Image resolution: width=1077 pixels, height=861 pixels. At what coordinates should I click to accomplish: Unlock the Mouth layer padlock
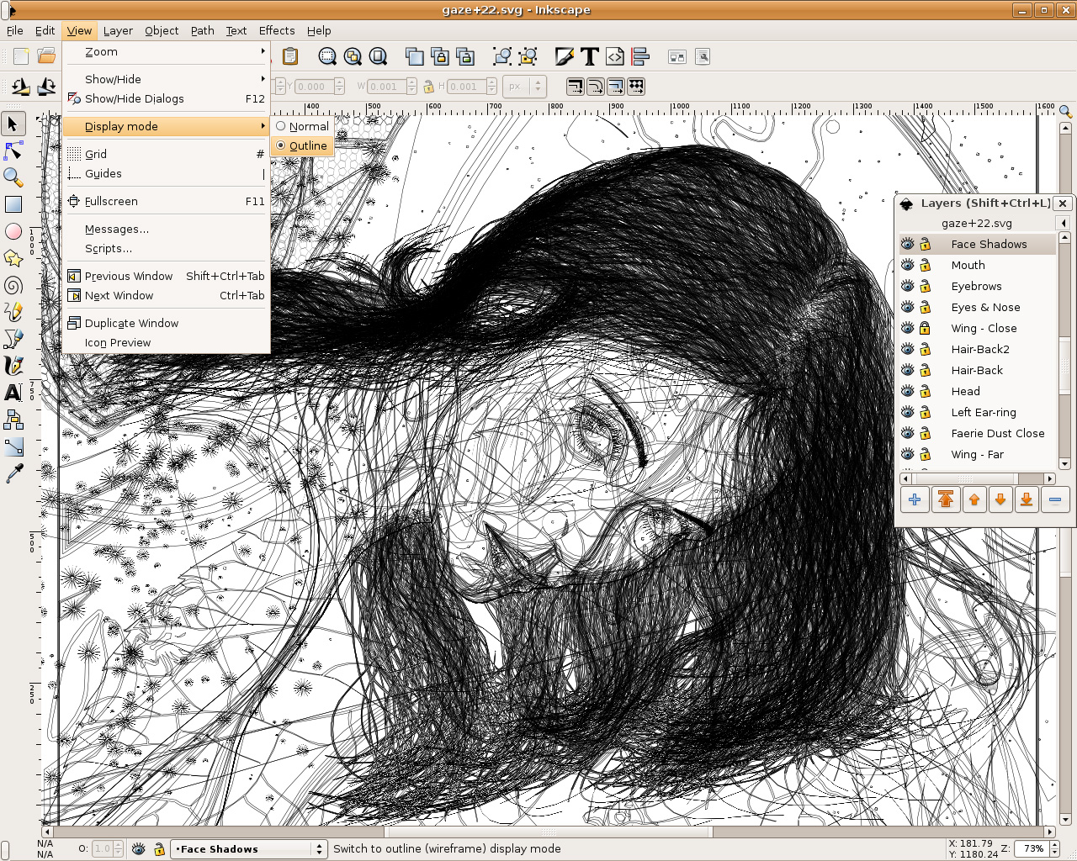coord(926,265)
